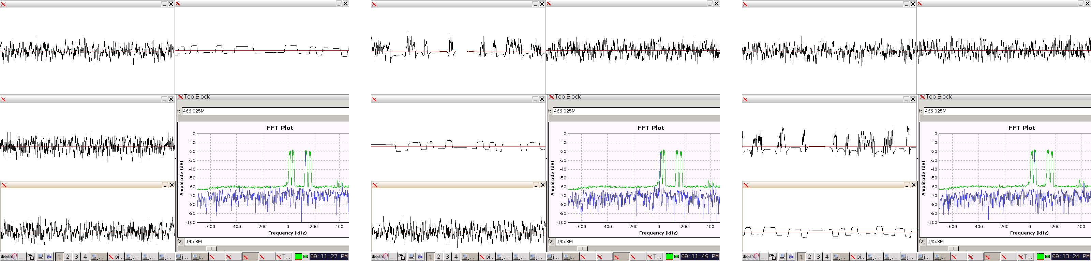Click terminal launcher icon in leftmost taskbar
The width and height of the screenshot is (1091, 261).
pyautogui.click(x=40, y=256)
